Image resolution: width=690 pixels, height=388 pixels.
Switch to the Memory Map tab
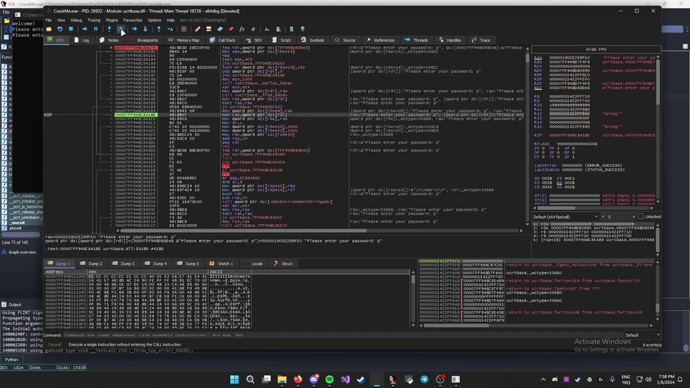click(x=184, y=40)
